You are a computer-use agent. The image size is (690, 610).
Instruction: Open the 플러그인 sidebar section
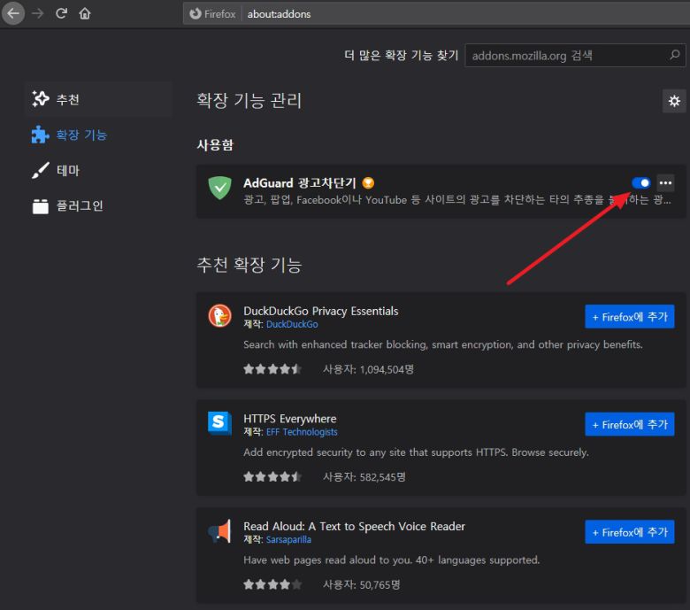80,206
